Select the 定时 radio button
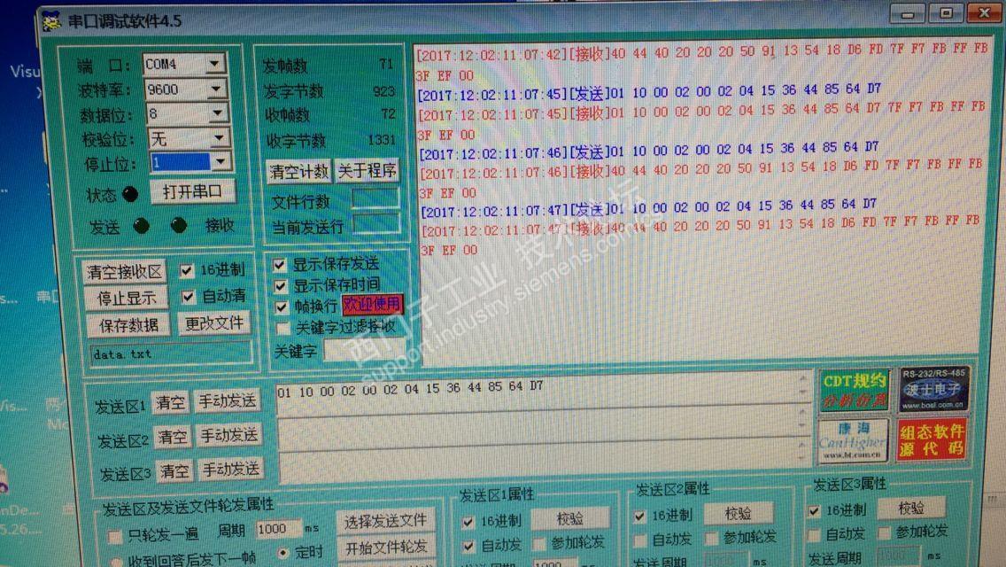 click(282, 552)
